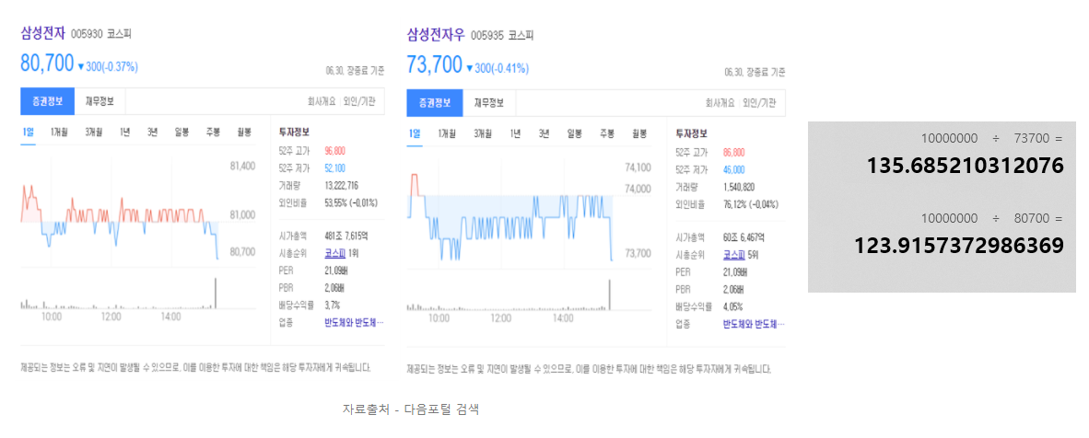Open the 재무정보 tab in the 005930 panel

(100, 101)
